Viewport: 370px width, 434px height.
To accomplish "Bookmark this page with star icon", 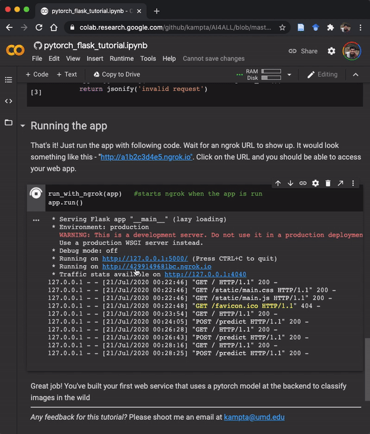I will [x=282, y=27].
